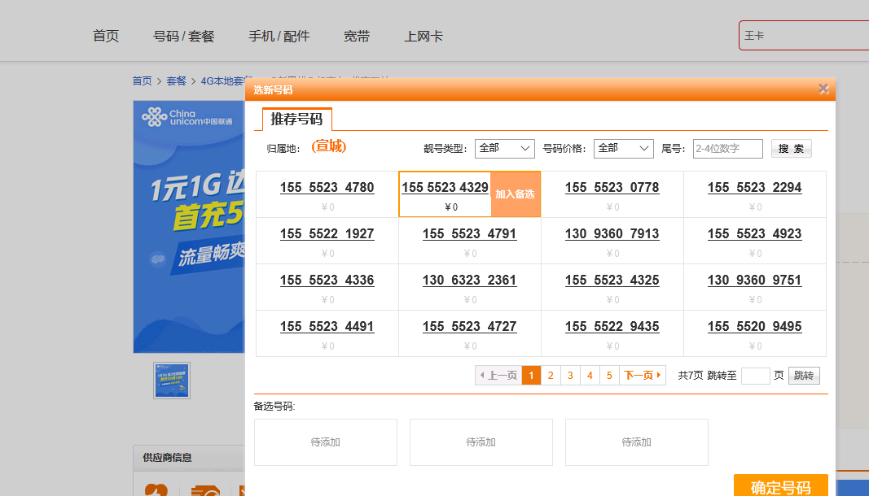Click the 尾号 2-4位数字 input field
Viewport: 869px width, 496px height.
[x=727, y=149]
